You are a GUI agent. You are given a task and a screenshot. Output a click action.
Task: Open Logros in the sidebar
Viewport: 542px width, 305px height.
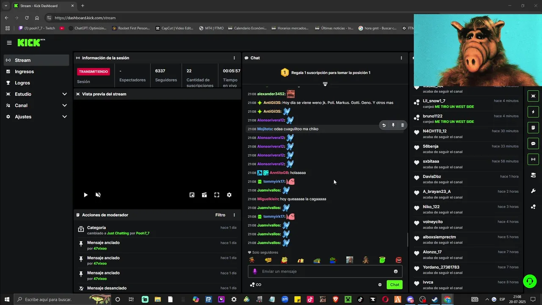pyautogui.click(x=36, y=83)
